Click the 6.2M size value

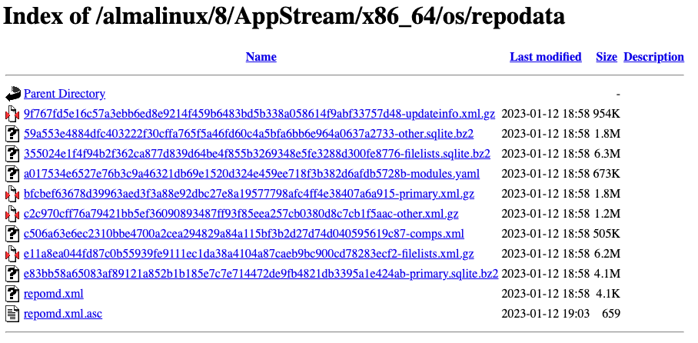[607, 254]
